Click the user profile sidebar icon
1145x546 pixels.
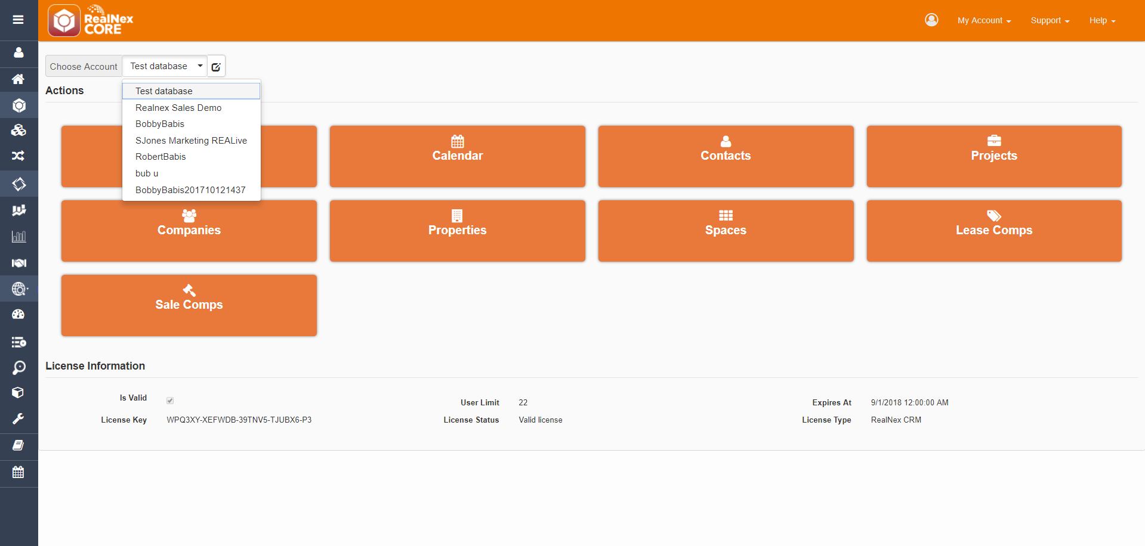coord(18,52)
